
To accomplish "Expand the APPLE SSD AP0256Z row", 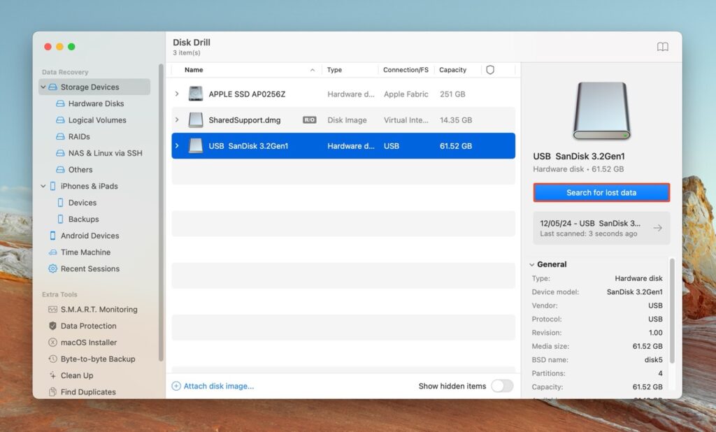I will (x=176, y=94).
